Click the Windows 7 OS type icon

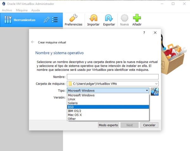coord(155,92)
